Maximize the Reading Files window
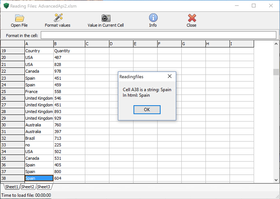Viewport: 280px width, 199px height. (x=254, y=6)
